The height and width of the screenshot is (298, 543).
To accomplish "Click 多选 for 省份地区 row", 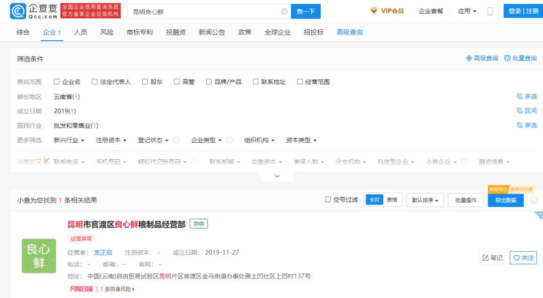I will [x=527, y=96].
